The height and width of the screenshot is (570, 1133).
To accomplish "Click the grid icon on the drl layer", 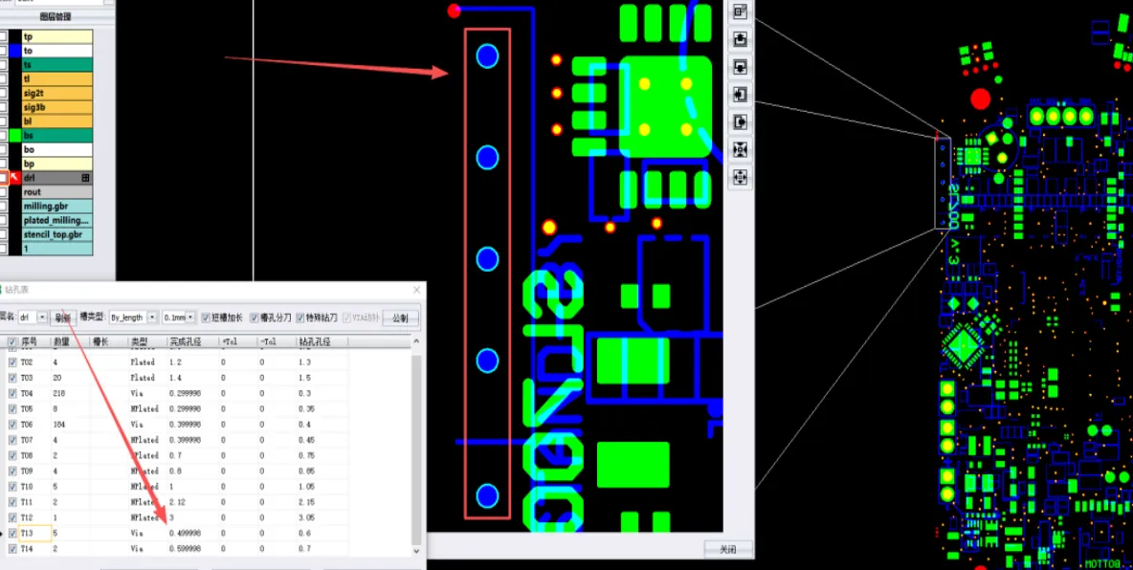I will 85,178.
